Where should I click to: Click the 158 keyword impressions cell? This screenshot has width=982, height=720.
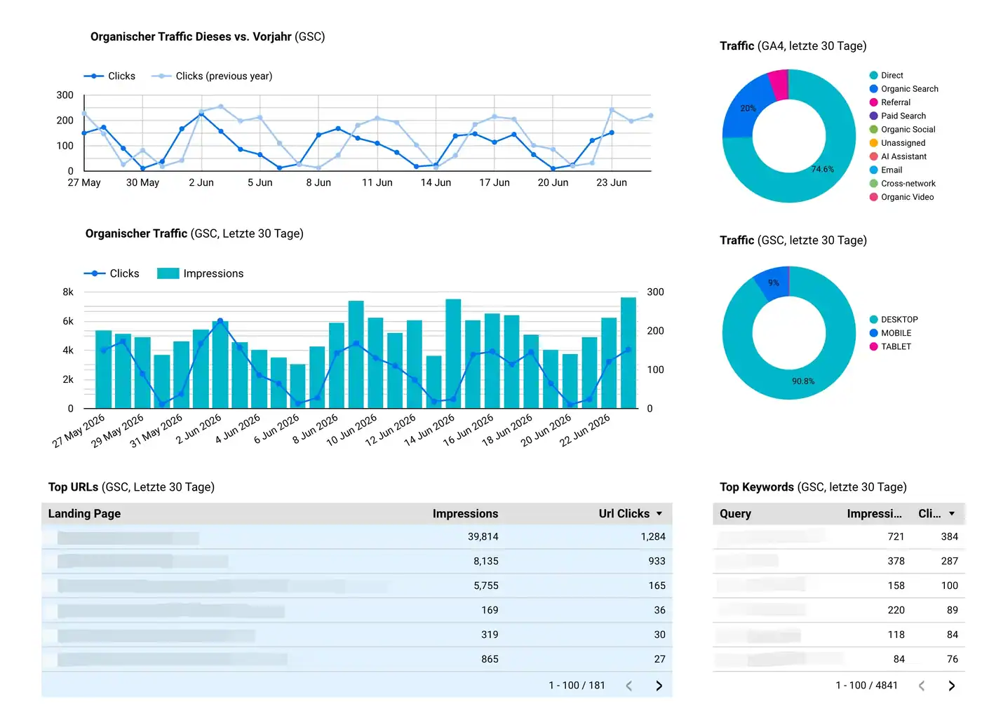click(x=896, y=586)
